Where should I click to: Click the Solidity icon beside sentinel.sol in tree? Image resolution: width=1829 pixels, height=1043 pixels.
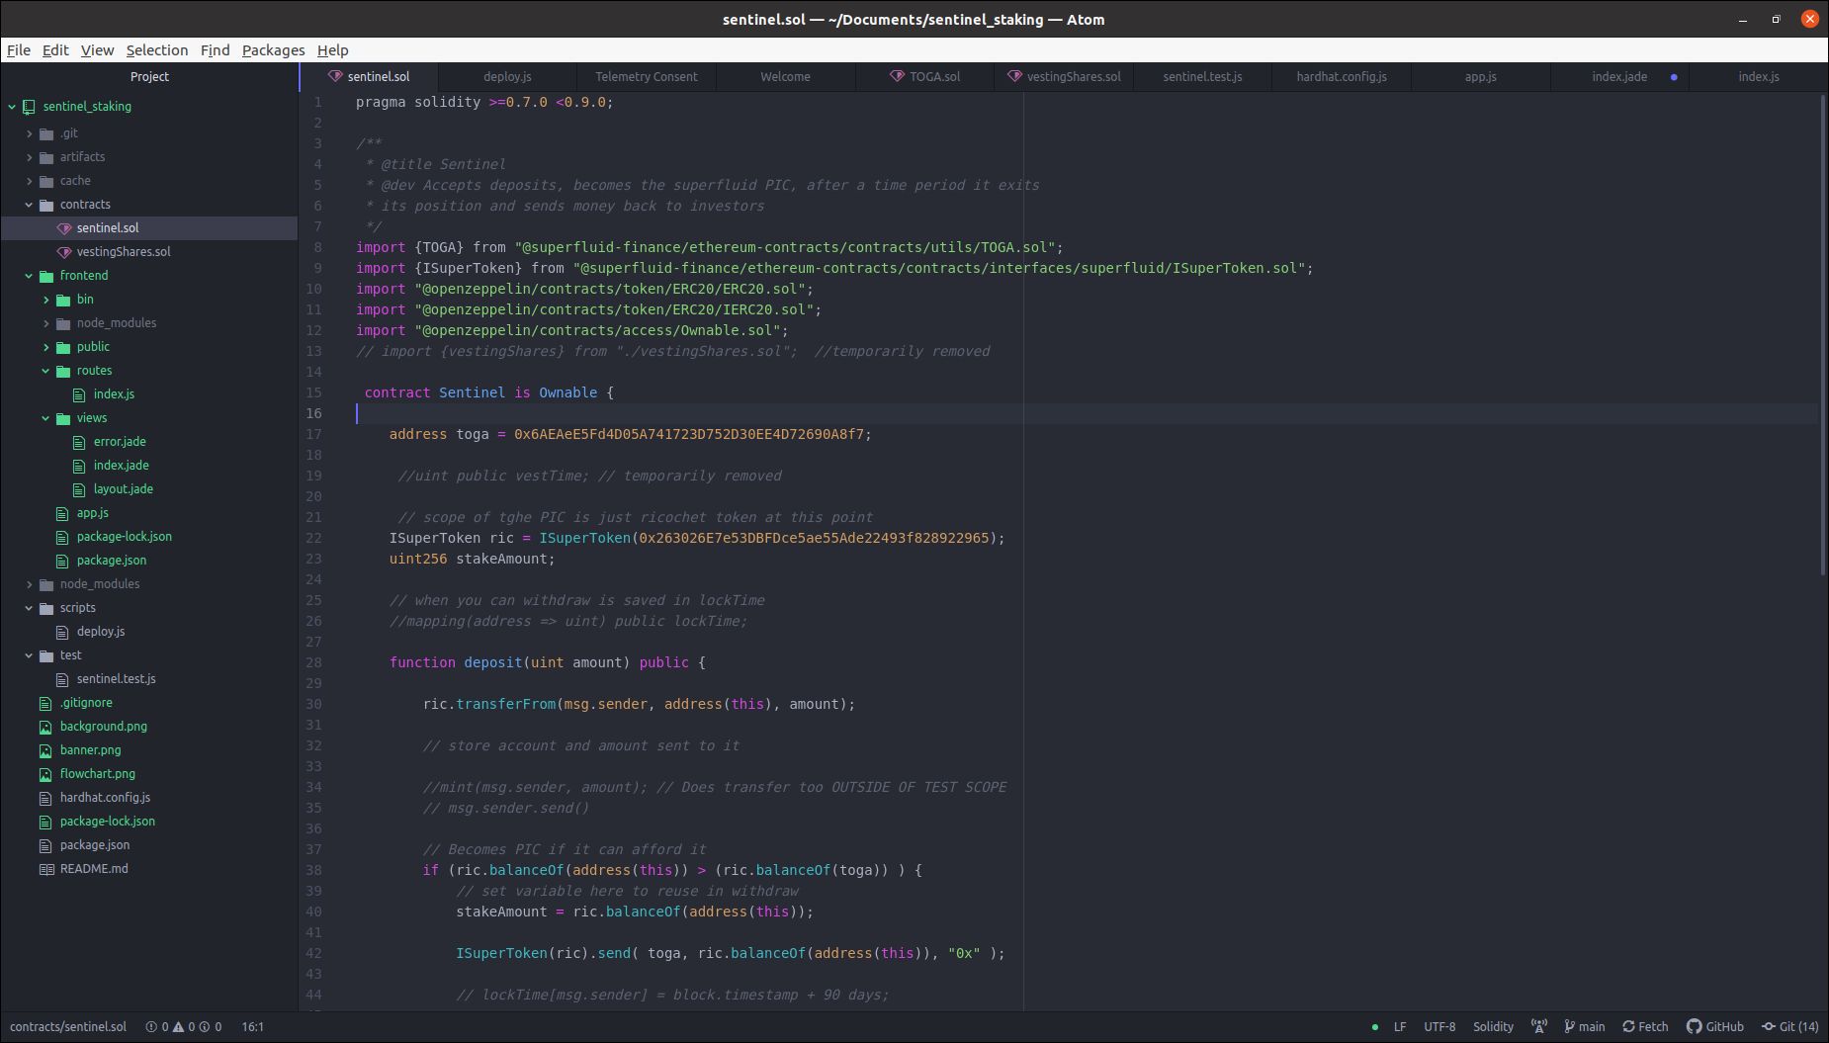[64, 228]
